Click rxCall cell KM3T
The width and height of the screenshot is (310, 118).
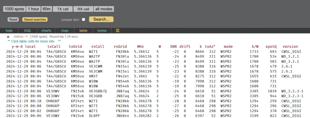coord(93,76)
